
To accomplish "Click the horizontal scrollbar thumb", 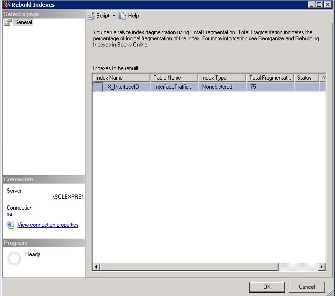I will click(x=189, y=267).
